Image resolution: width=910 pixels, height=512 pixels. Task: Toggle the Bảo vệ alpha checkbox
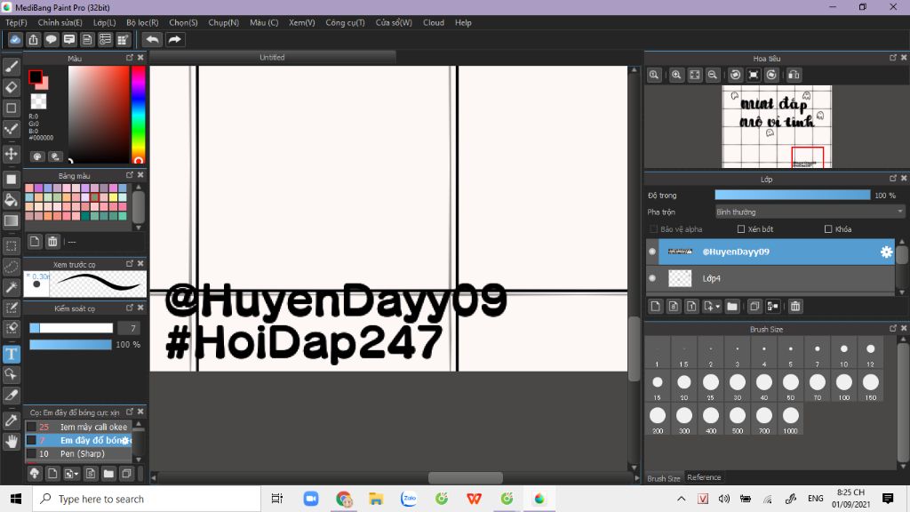click(x=653, y=229)
